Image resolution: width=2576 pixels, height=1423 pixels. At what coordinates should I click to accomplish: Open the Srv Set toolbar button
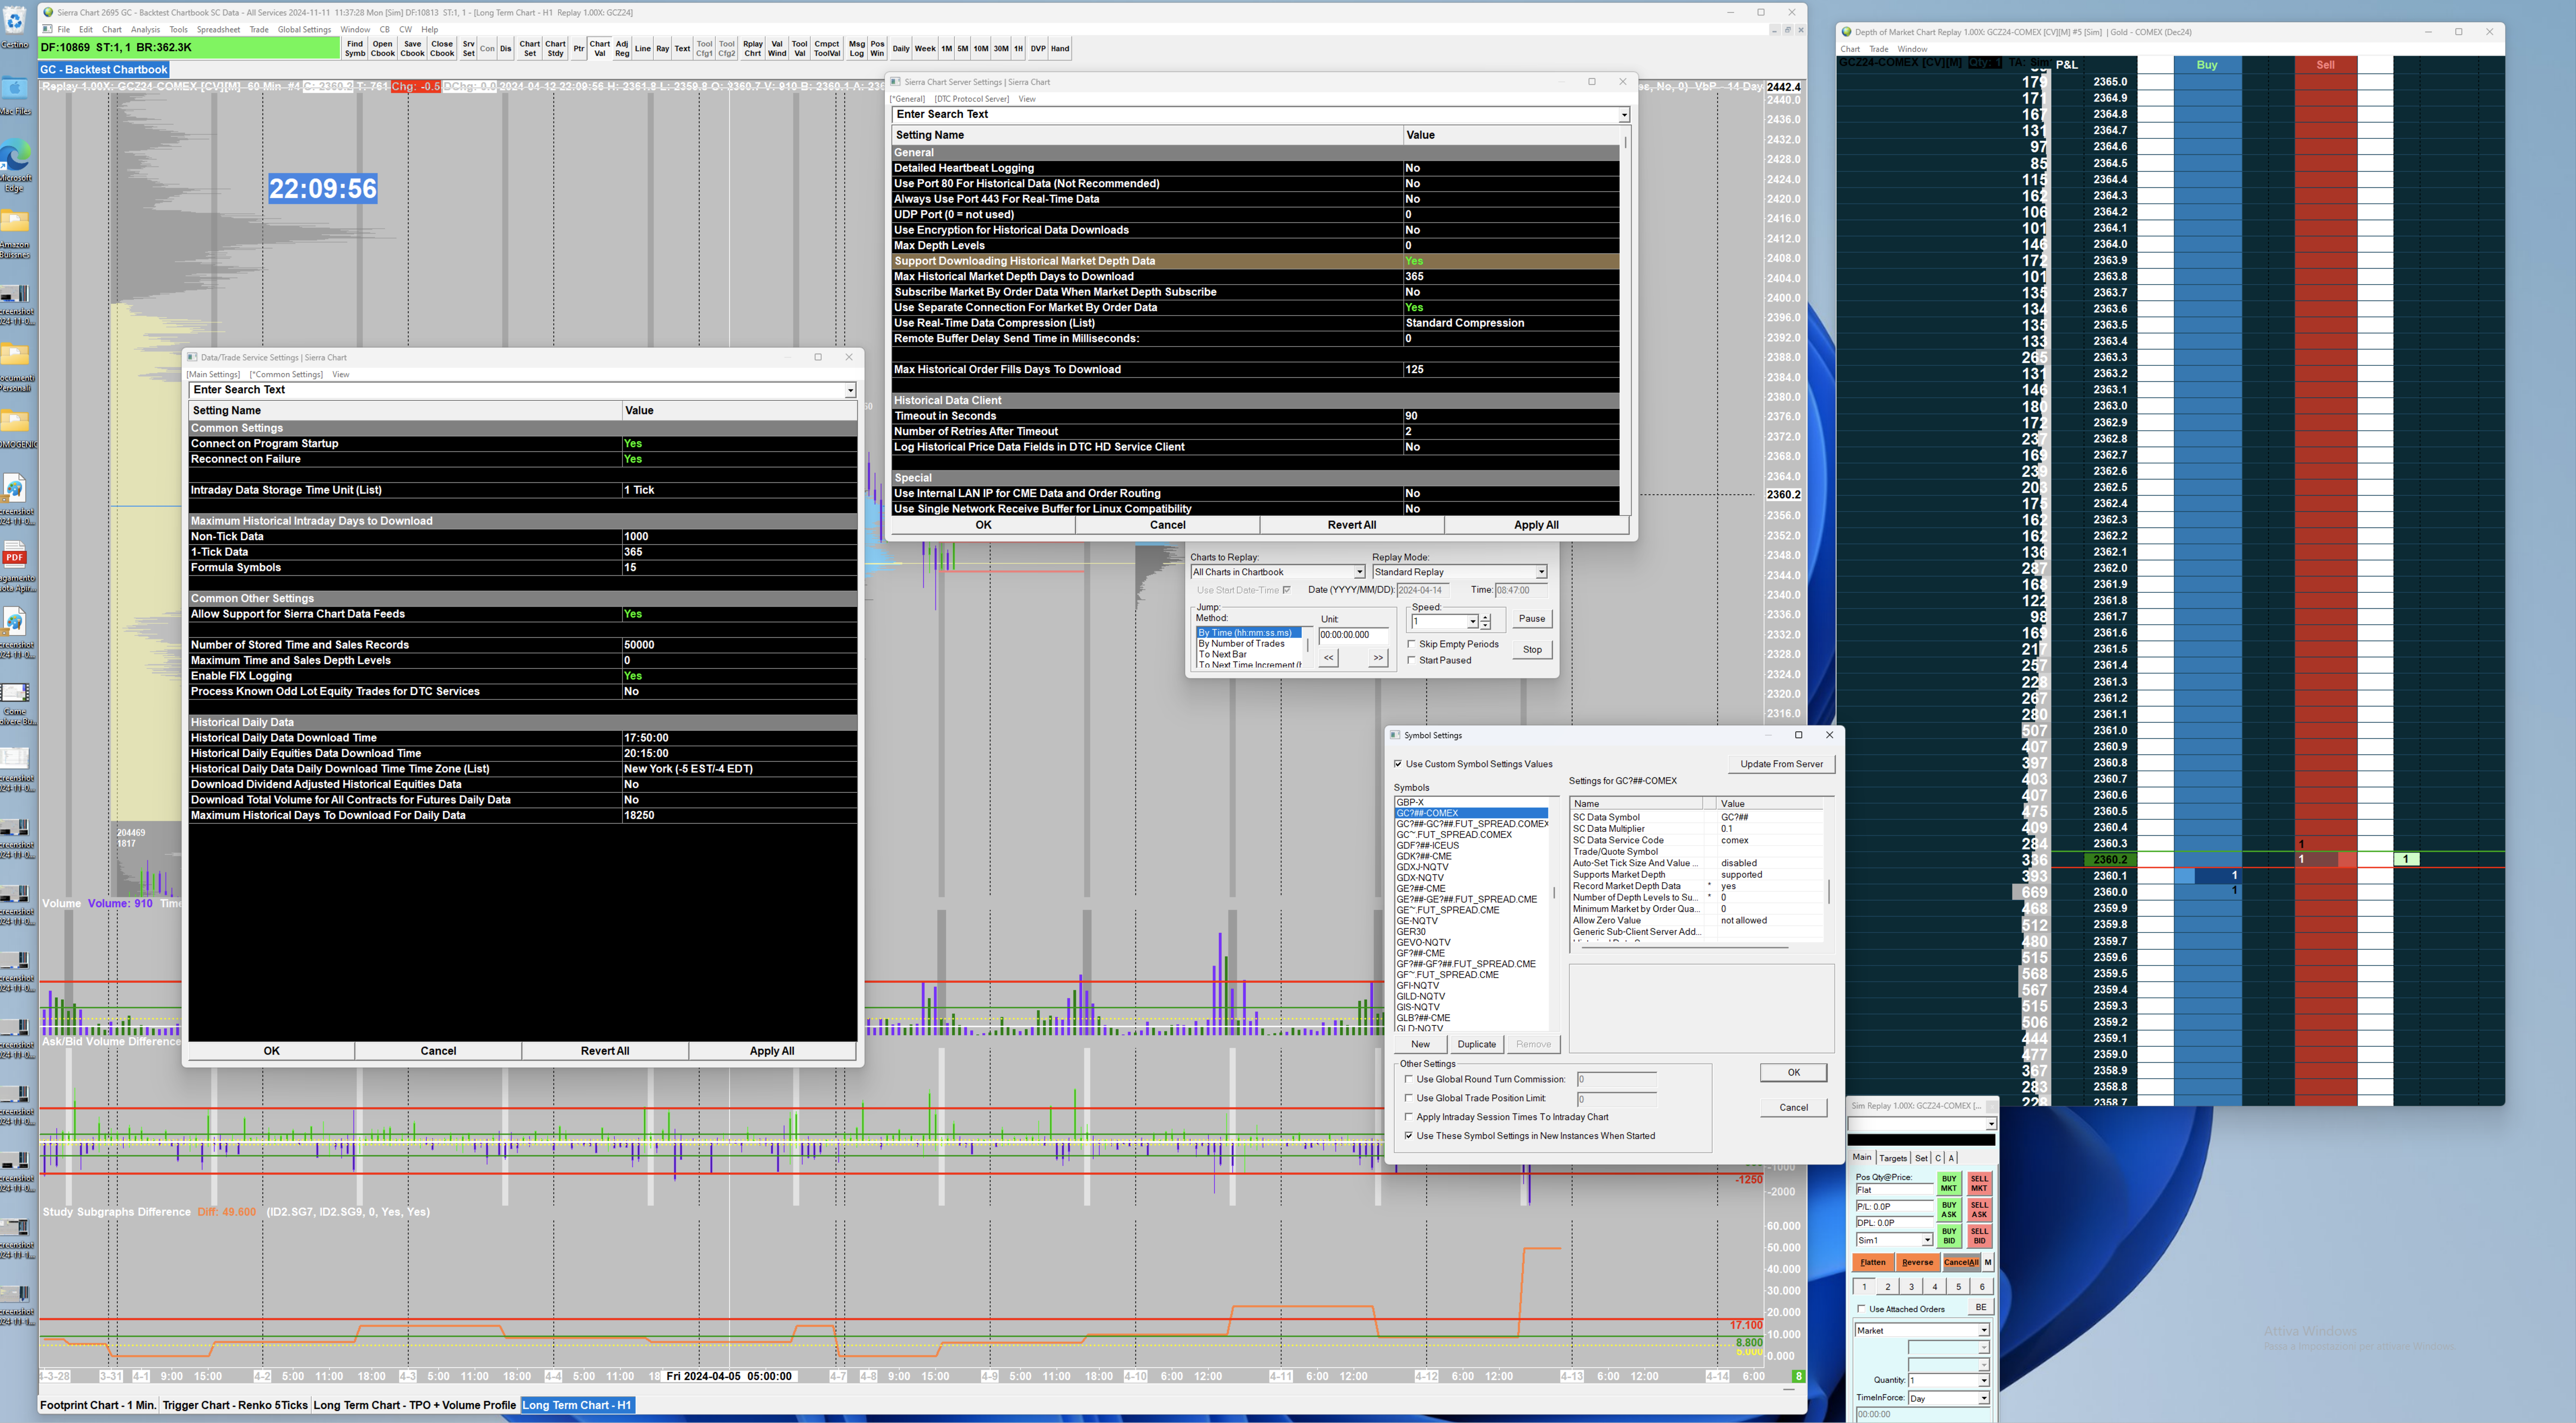468,49
